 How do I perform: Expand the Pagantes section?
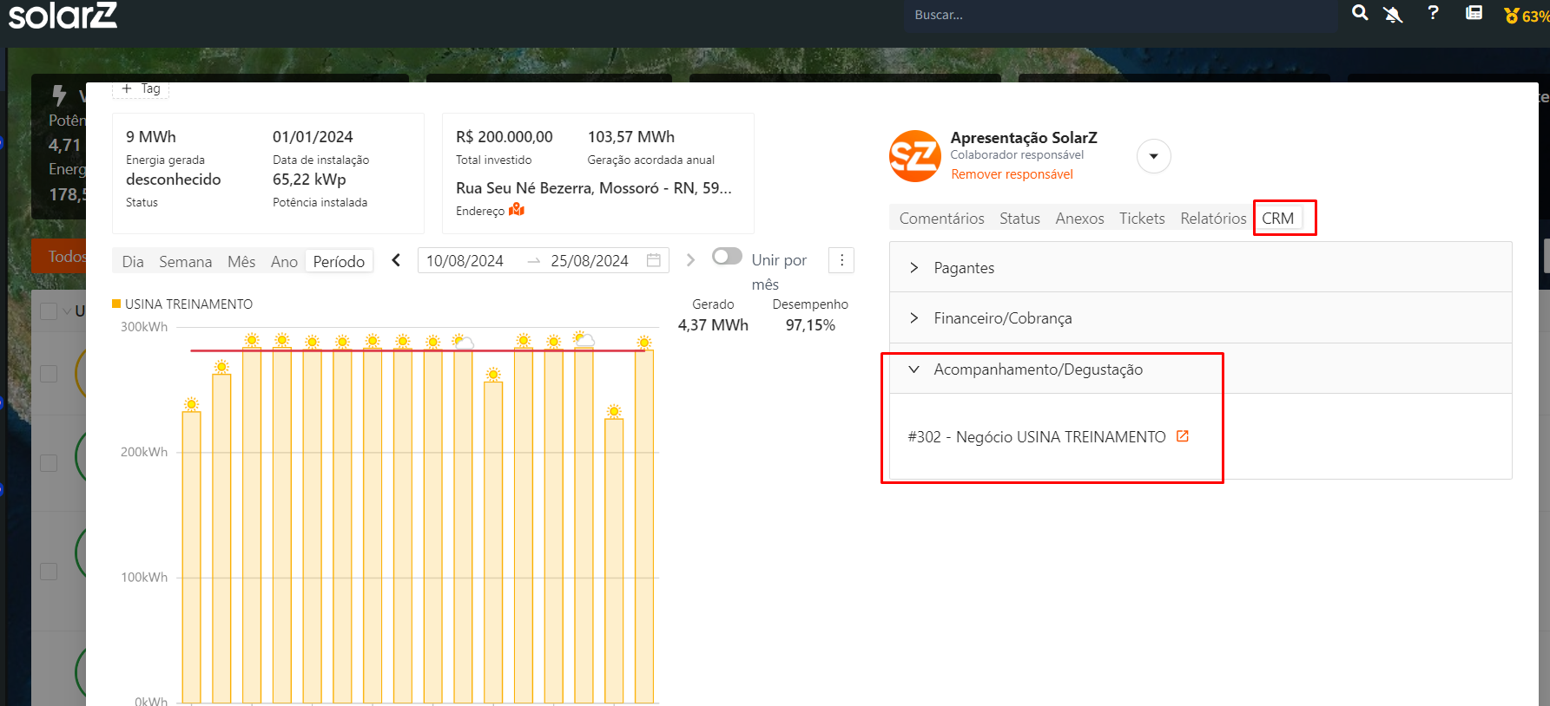[964, 268]
